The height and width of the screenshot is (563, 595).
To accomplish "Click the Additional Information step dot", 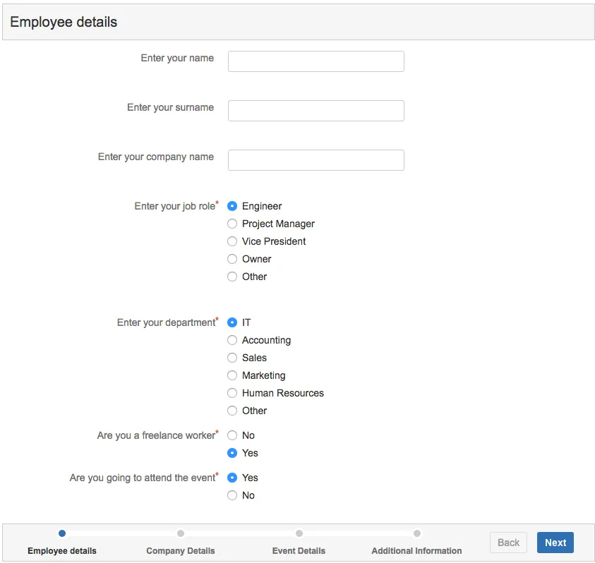I will (417, 533).
